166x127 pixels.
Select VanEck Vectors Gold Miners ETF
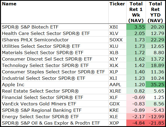point(39,104)
